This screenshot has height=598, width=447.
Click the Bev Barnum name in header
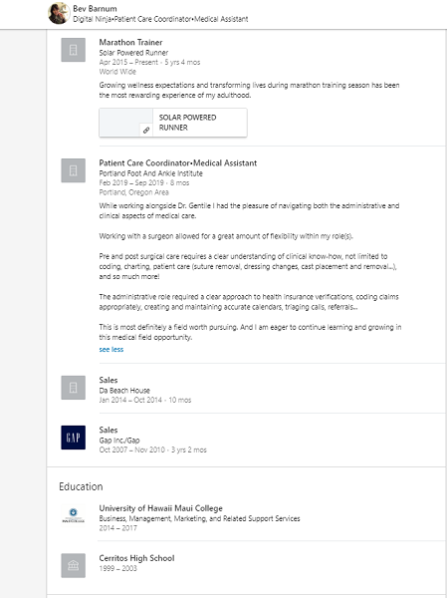[x=95, y=9]
